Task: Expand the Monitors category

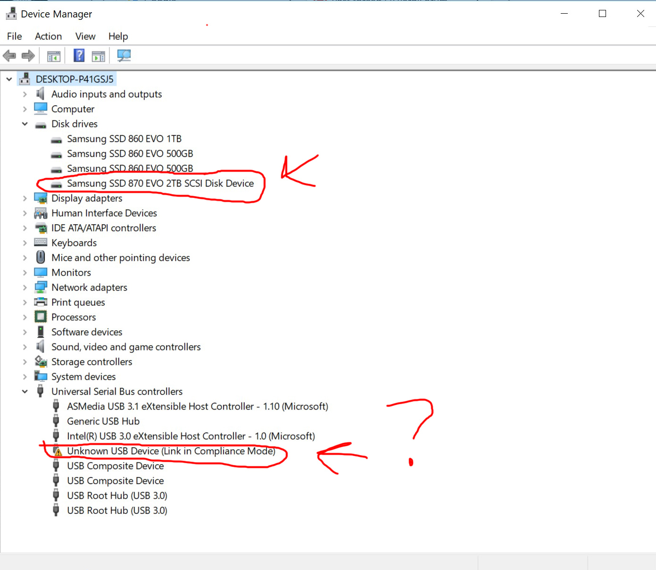Action: (25, 272)
